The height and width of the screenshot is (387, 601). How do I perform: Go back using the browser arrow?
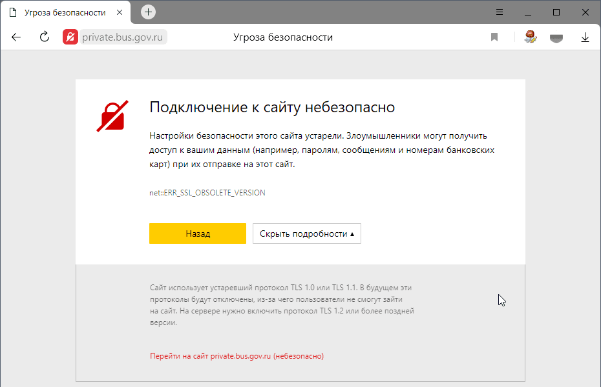[x=17, y=37]
